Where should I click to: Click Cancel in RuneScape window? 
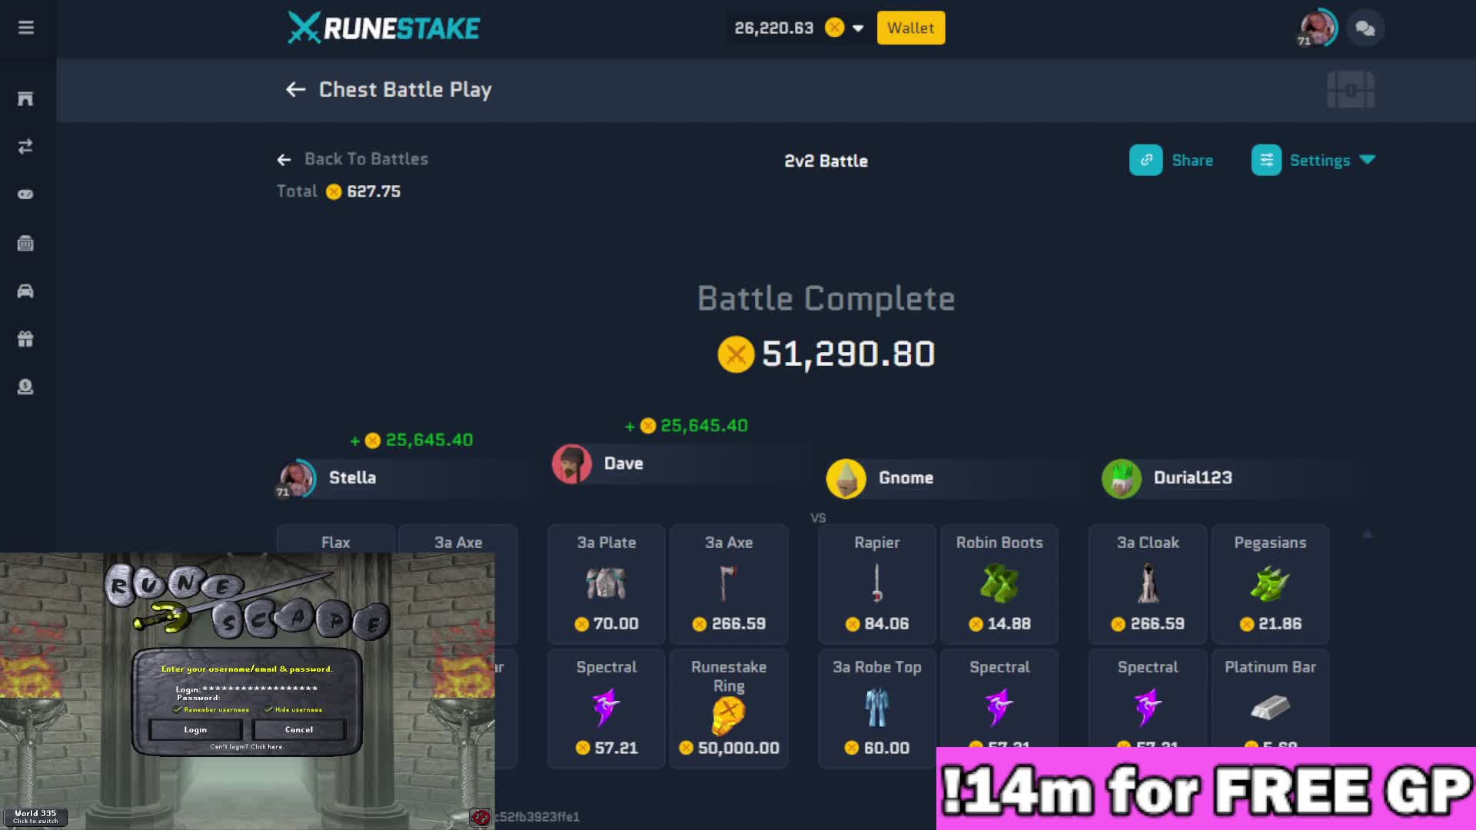[x=299, y=729]
